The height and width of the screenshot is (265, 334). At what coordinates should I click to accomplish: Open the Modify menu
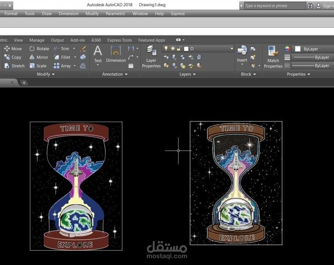coord(92,14)
